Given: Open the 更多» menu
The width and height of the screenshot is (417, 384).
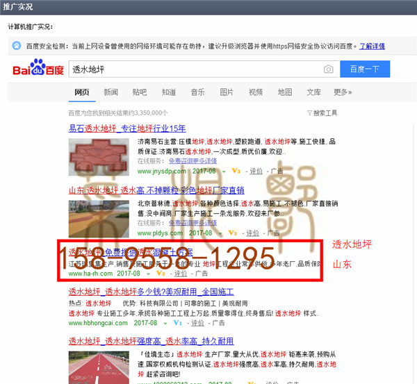Looking at the screenshot, I should [x=343, y=92].
